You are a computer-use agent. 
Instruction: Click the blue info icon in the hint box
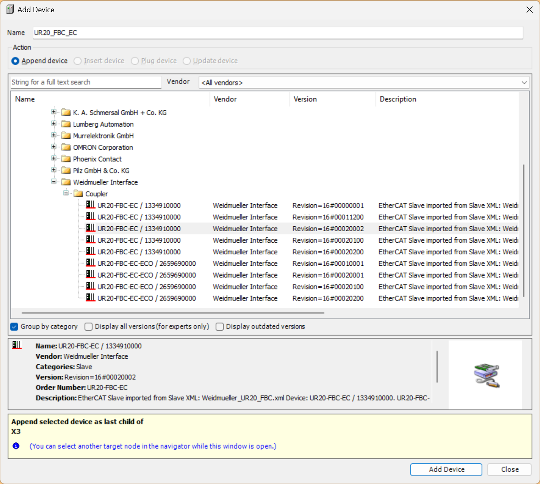(16, 446)
